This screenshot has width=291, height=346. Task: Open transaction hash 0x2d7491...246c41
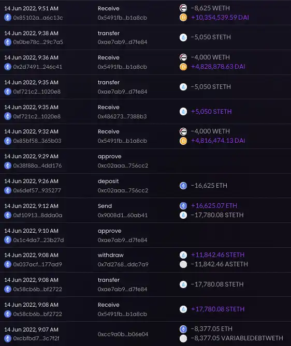[x=38, y=67]
